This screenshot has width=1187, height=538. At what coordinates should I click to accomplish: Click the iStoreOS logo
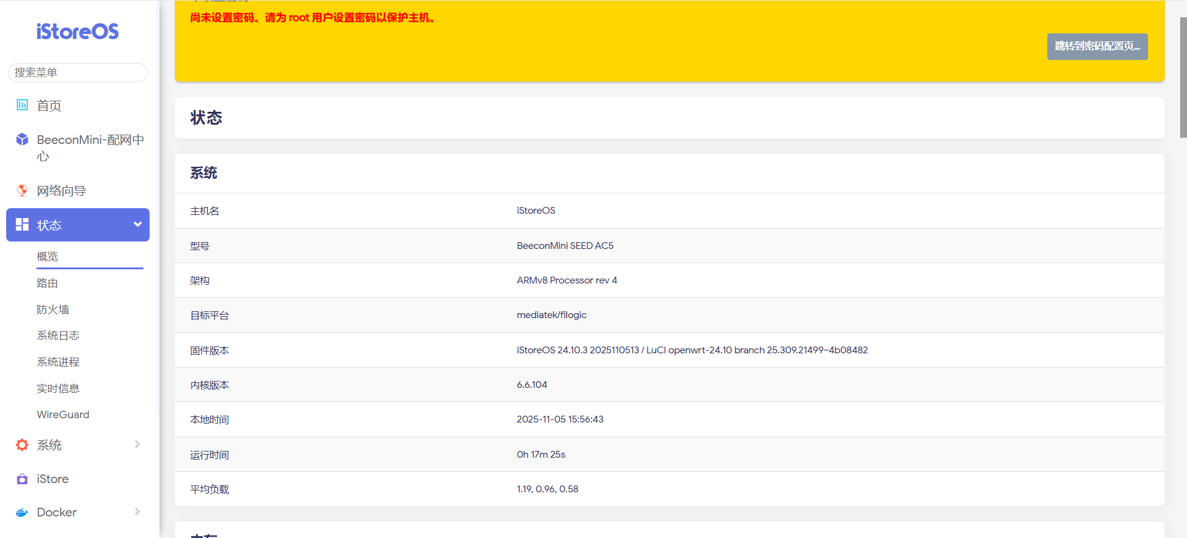tap(77, 32)
